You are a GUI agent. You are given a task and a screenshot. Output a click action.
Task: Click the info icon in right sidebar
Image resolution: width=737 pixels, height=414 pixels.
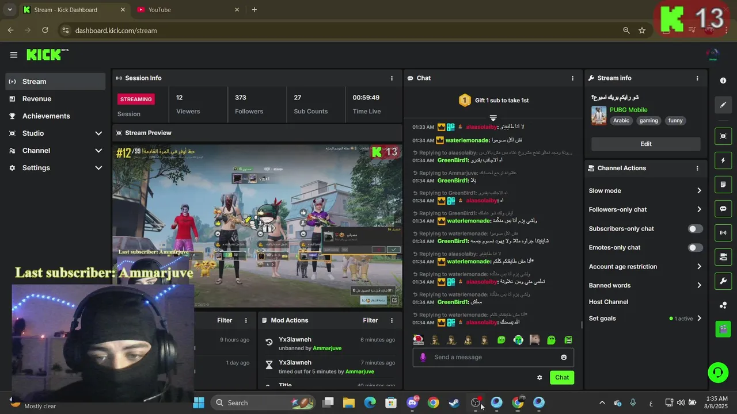[723, 80]
